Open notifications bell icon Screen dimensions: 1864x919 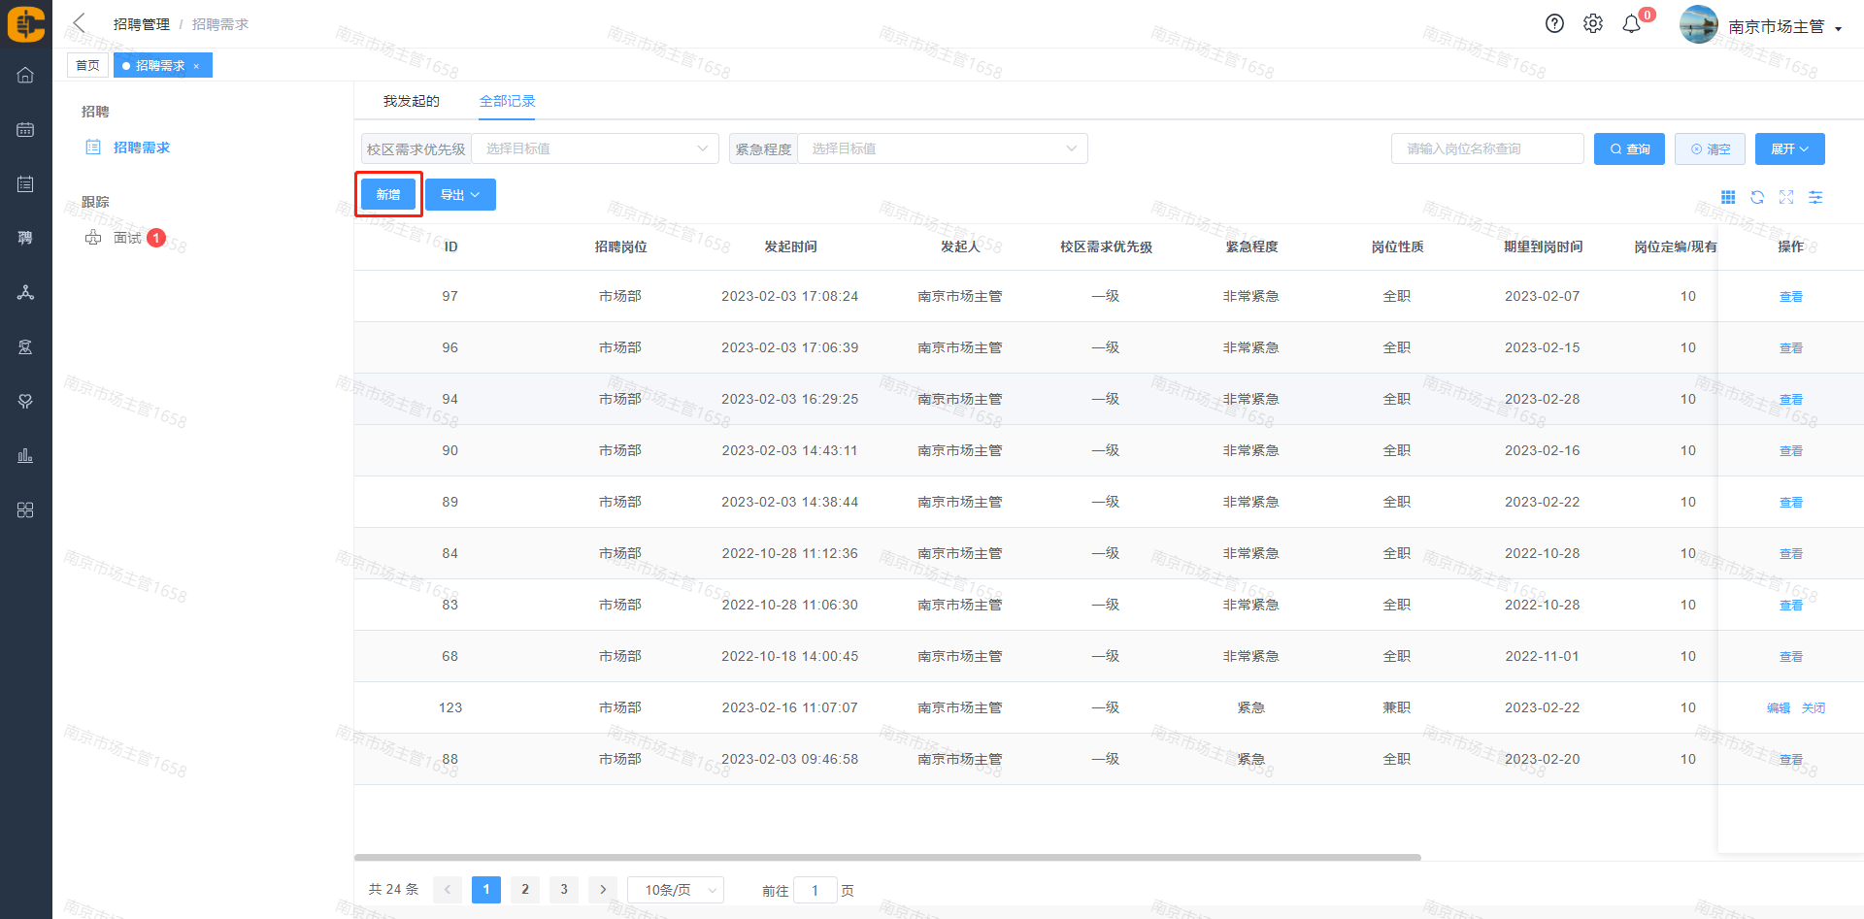pos(1632,24)
